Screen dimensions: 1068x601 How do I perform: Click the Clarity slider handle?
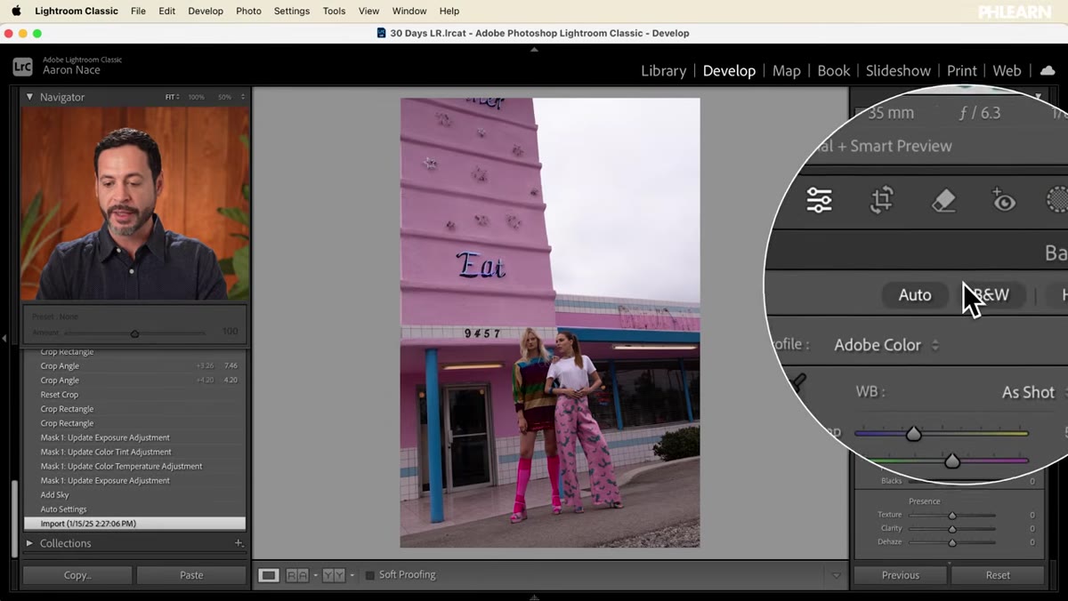952,529
